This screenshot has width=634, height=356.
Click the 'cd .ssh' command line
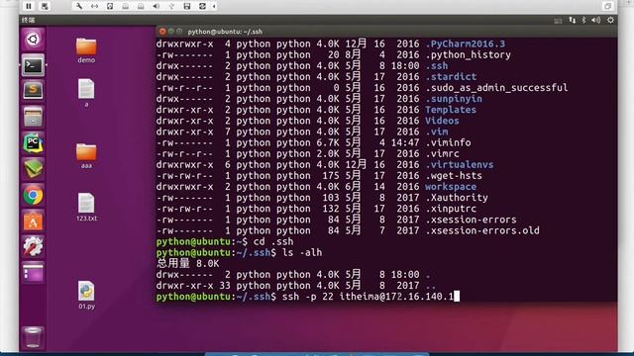tap(273, 241)
